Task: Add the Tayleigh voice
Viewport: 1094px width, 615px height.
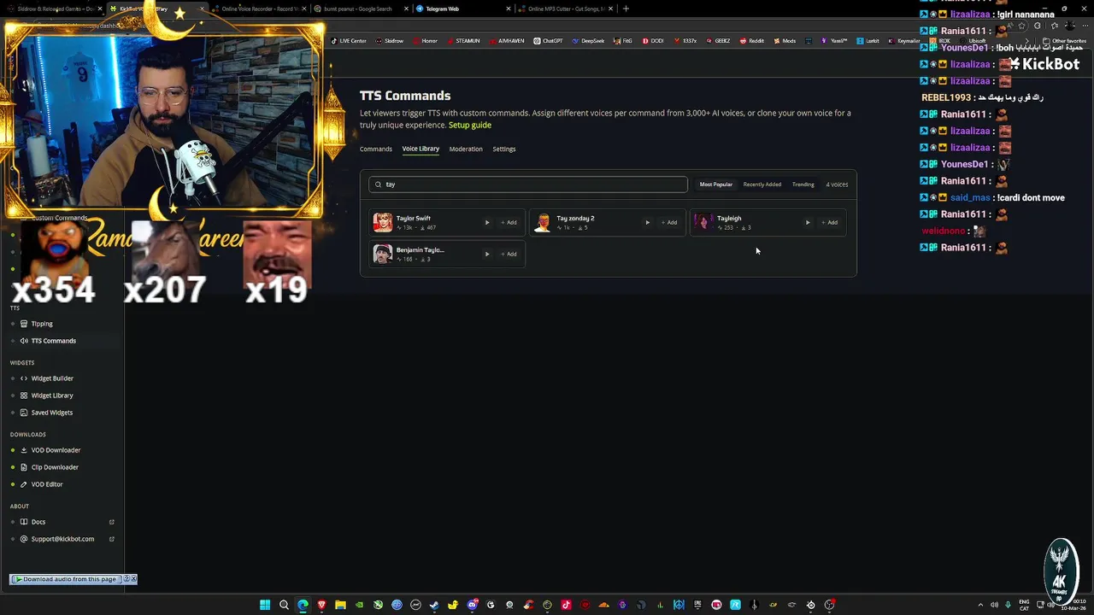Action: pyautogui.click(x=829, y=222)
